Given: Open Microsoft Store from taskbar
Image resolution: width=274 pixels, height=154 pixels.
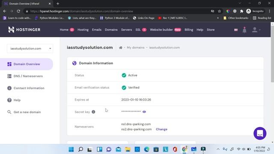Looking at the screenshot, I should tap(156, 149).
